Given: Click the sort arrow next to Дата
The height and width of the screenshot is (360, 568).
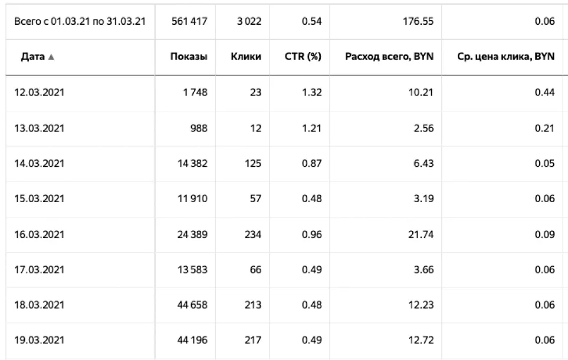Looking at the screenshot, I should tap(51, 58).
